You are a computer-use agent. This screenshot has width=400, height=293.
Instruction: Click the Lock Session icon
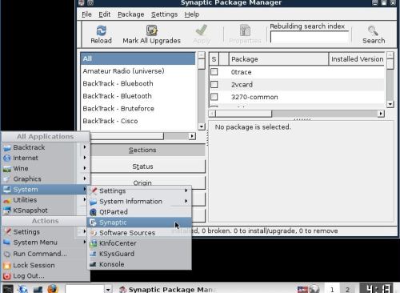pos(7,266)
